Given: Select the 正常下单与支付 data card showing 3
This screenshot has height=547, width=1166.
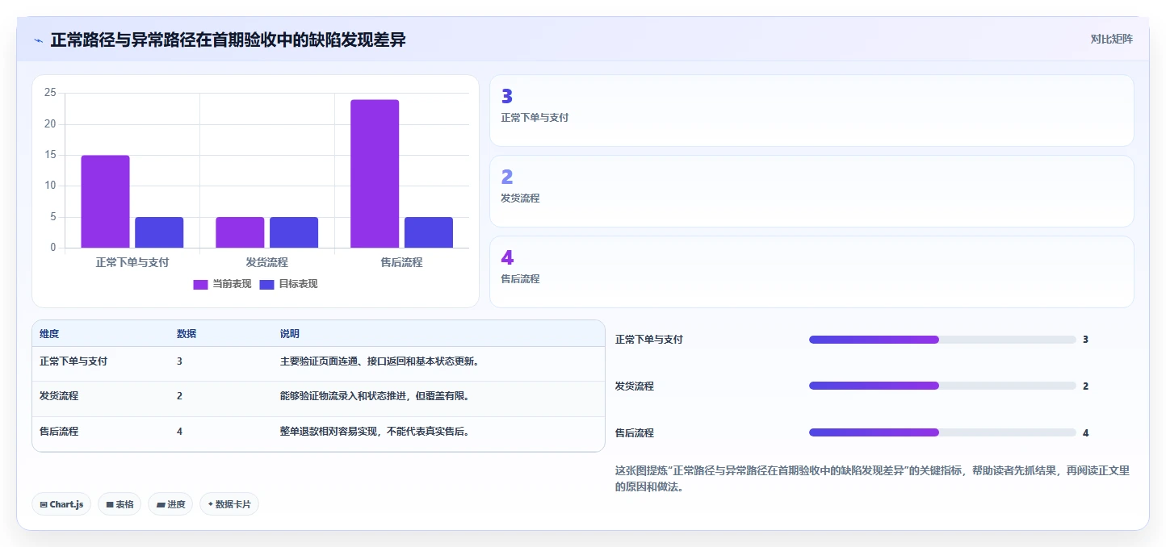Looking at the screenshot, I should 812,111.
